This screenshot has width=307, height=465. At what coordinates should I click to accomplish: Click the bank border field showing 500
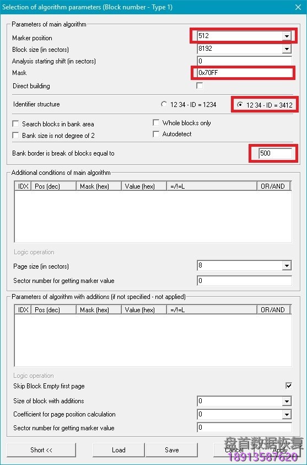tap(274, 153)
